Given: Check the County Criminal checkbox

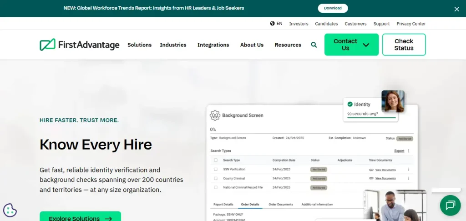Looking at the screenshot, I should pos(216,179).
